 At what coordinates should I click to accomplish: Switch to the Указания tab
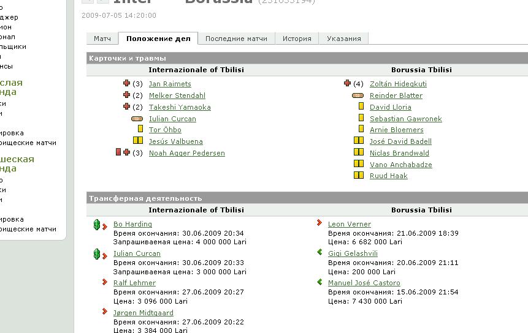(343, 39)
